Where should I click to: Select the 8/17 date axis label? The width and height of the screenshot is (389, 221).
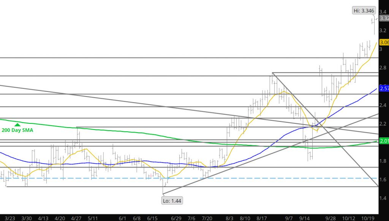point(261,218)
